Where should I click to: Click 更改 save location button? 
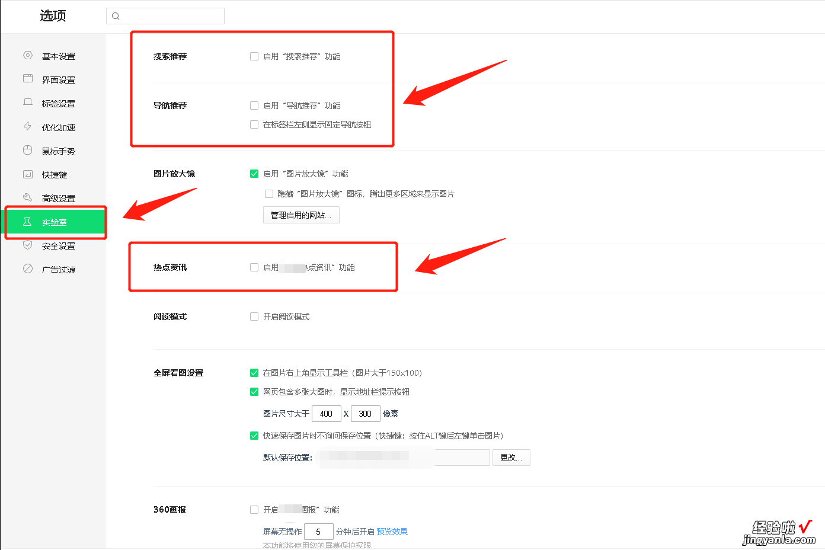pyautogui.click(x=511, y=458)
